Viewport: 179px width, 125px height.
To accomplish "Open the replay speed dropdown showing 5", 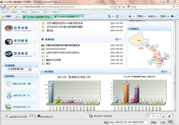I will coord(151,116).
